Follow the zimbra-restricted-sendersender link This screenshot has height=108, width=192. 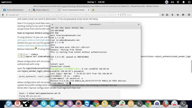coord(34,46)
